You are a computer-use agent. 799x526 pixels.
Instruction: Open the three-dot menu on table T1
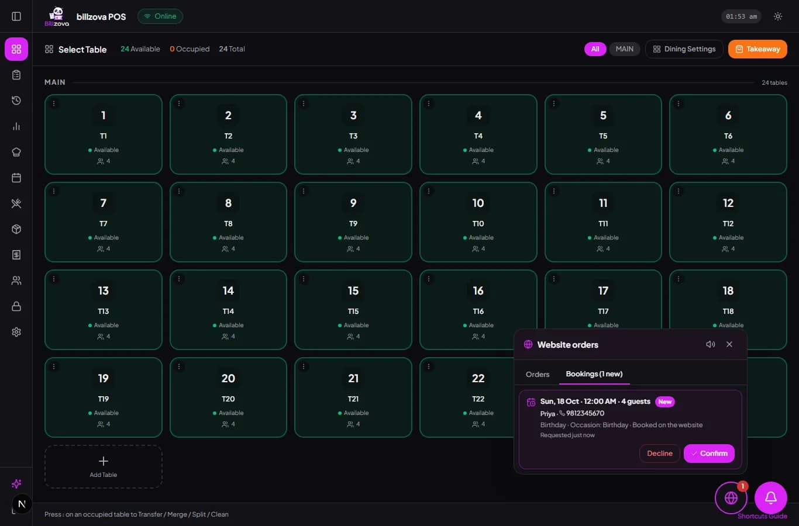[54, 103]
